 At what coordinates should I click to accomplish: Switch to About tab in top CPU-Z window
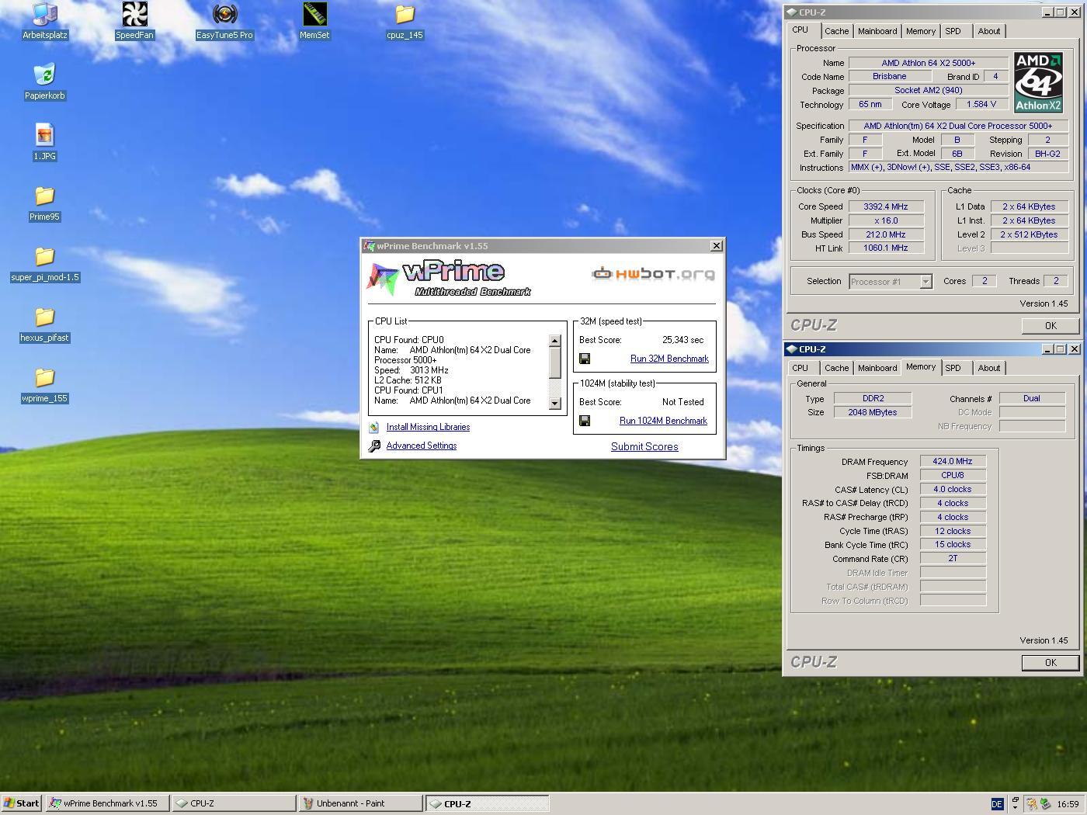pos(989,31)
